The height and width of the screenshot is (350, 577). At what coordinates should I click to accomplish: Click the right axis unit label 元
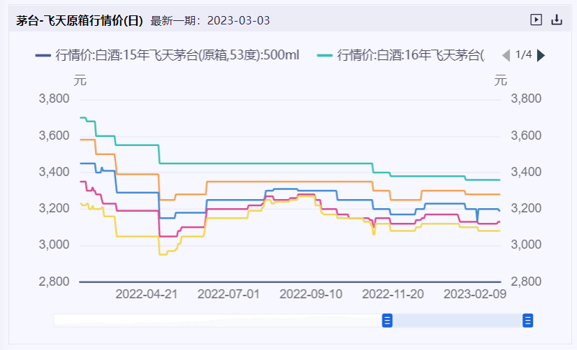tap(500, 80)
